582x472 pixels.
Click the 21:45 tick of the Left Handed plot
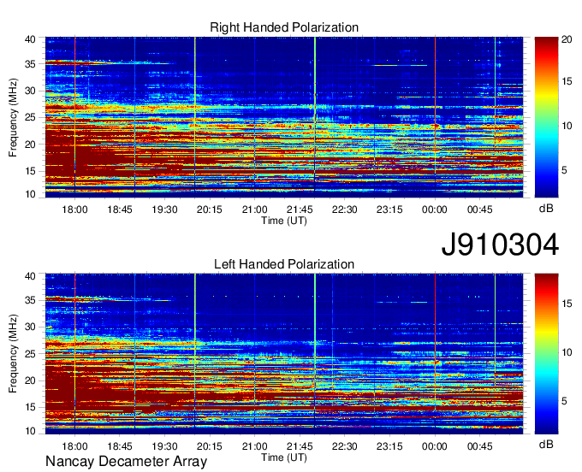click(x=300, y=446)
